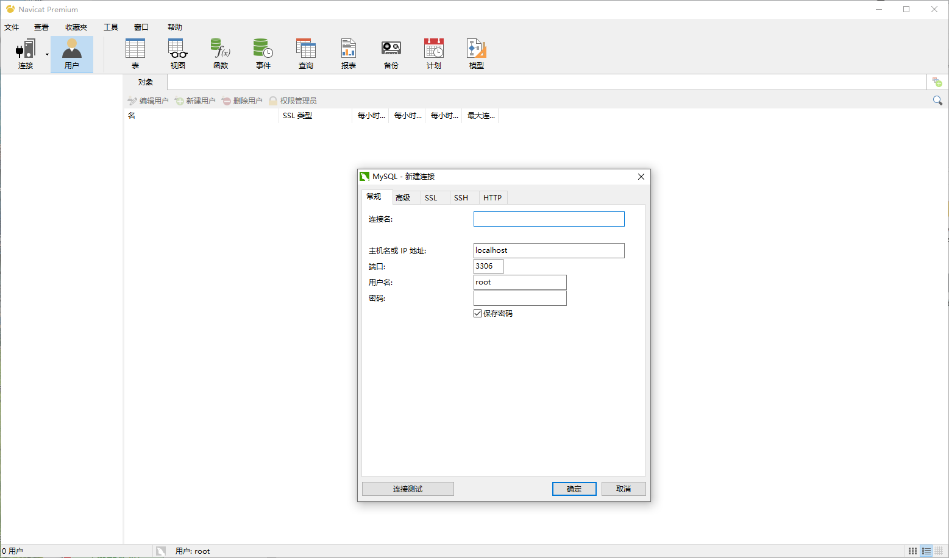Click the Query (查询) toolbar icon

[x=305, y=54]
